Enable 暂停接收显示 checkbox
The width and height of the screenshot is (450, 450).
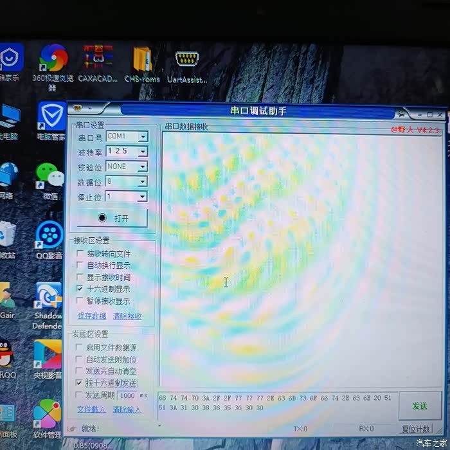(80, 300)
